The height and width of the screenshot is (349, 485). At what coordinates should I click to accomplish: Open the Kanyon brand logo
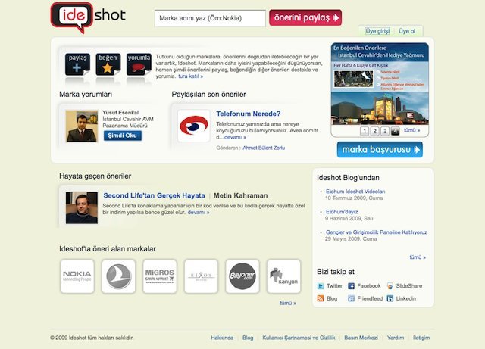click(x=283, y=276)
